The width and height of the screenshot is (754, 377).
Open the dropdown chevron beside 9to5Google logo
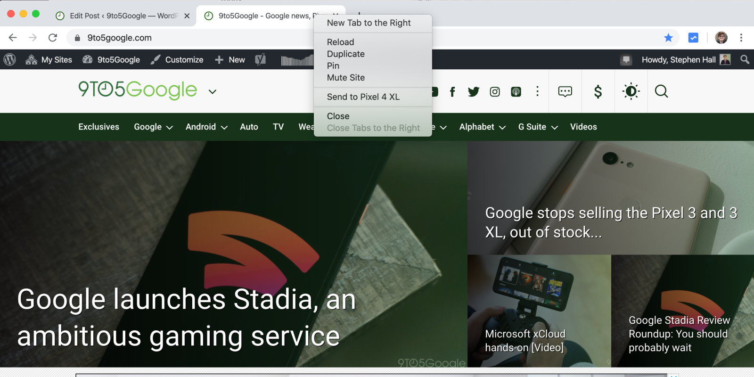(x=213, y=91)
